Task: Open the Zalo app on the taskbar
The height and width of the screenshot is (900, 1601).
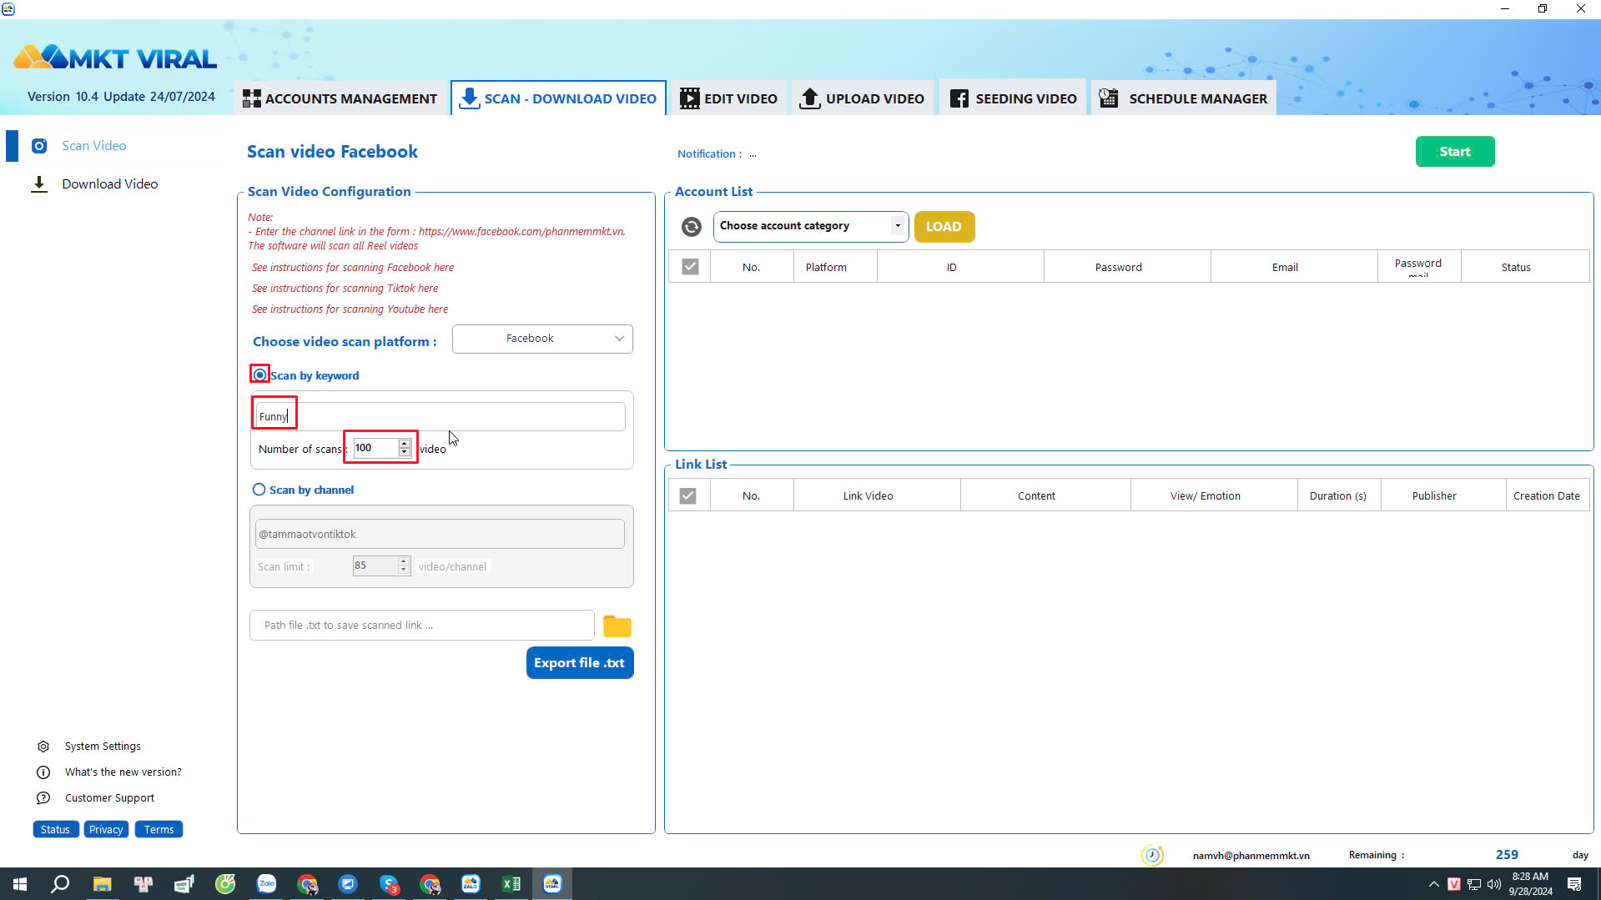Action: 266,884
